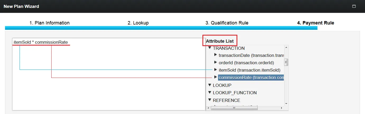The width and height of the screenshot is (365, 114).
Task: Click the attribute list scroll-up arrow
Action: coord(286,47)
